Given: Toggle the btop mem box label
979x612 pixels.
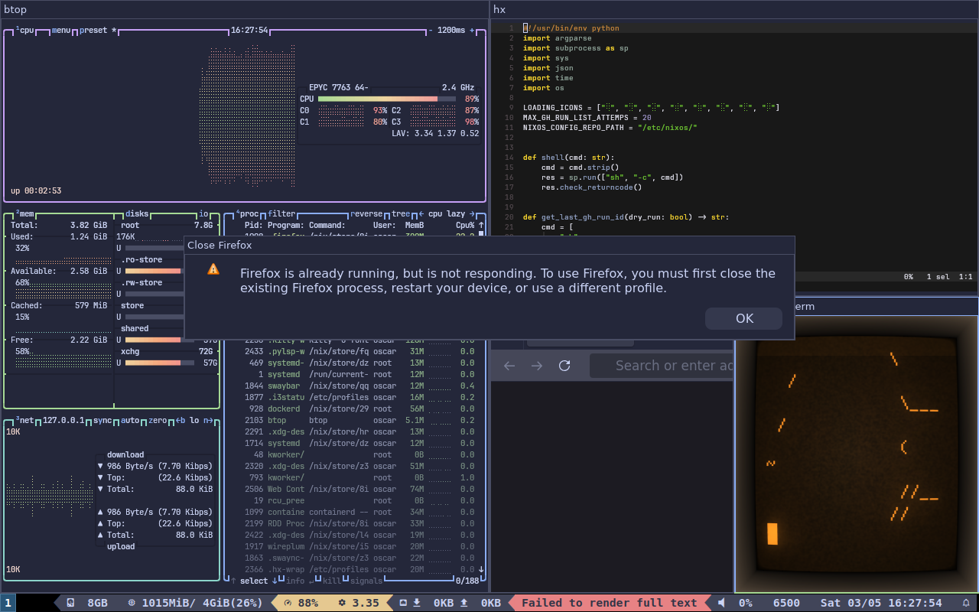Looking at the screenshot, I should (25, 214).
